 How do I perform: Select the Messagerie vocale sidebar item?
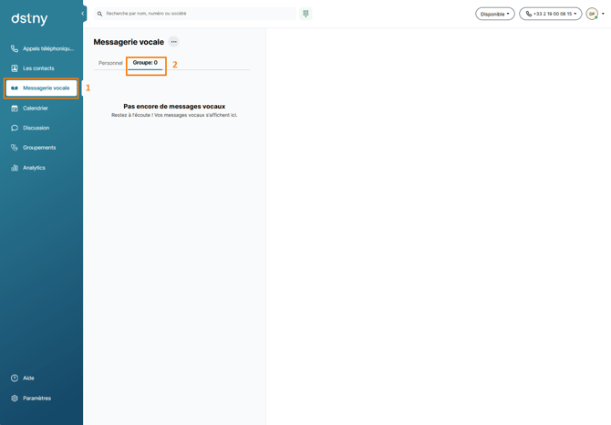(x=41, y=88)
